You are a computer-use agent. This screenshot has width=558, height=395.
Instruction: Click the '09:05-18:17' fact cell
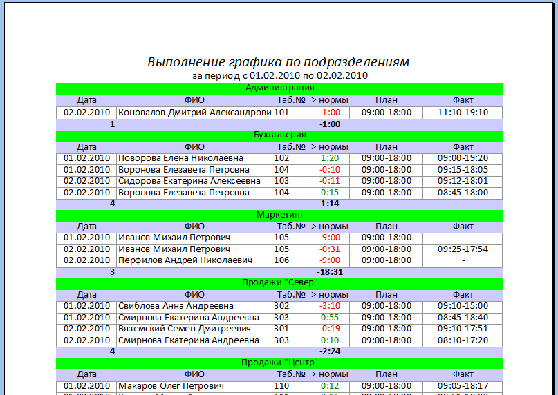pyautogui.click(x=463, y=386)
